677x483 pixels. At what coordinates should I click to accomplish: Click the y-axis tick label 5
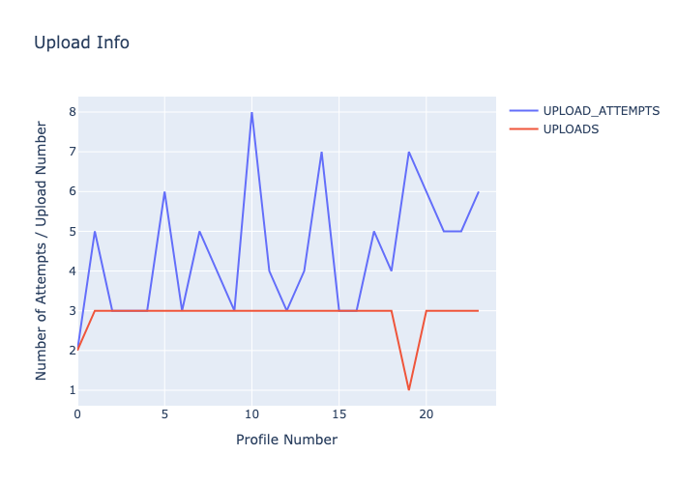pyautogui.click(x=71, y=232)
